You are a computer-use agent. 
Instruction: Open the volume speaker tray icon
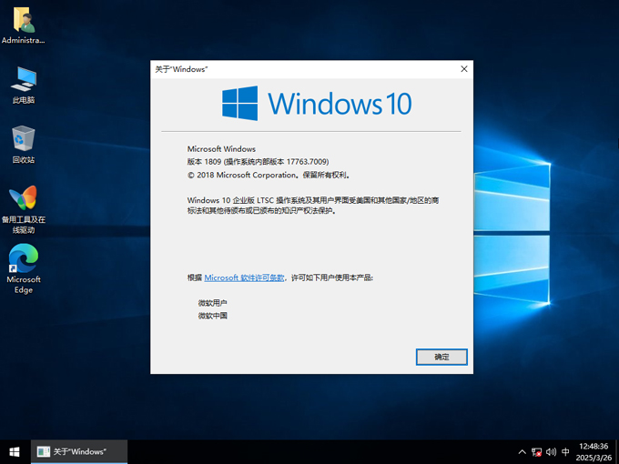551,452
